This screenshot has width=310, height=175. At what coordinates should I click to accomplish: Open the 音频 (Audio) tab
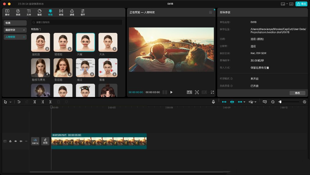(18, 12)
